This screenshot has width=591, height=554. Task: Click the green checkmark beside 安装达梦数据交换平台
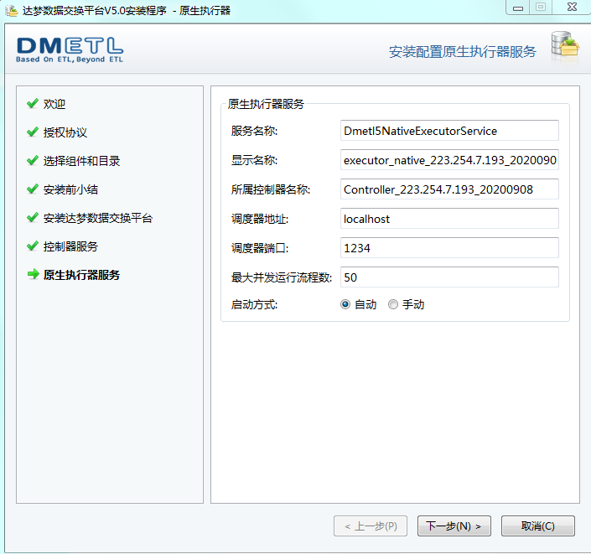point(33,217)
